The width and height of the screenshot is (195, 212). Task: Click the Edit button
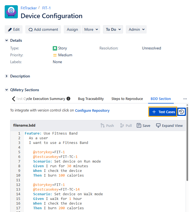pyautogui.click(x=14, y=29)
